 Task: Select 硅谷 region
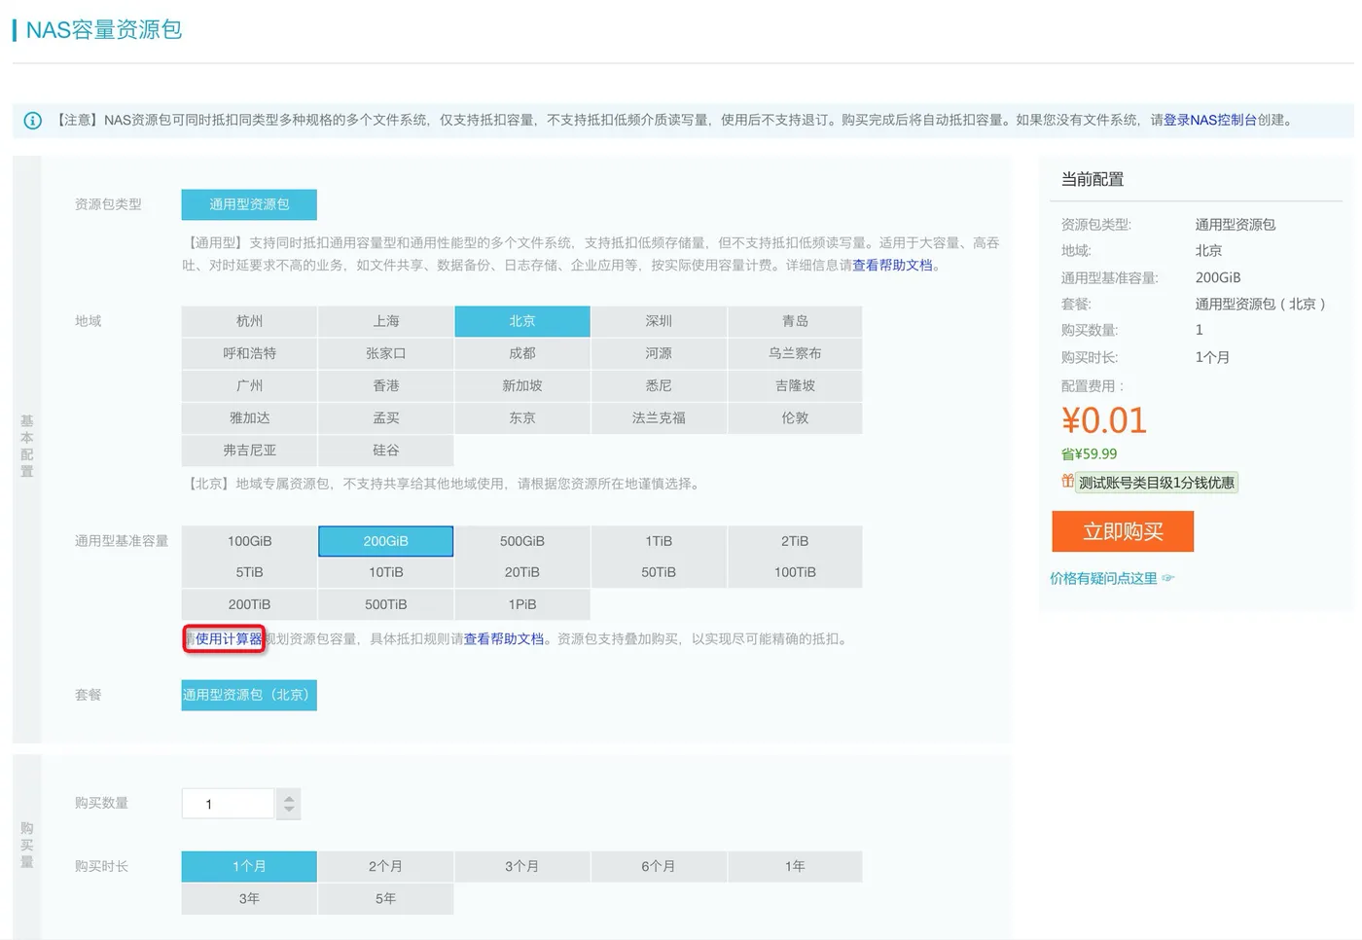pyautogui.click(x=386, y=450)
